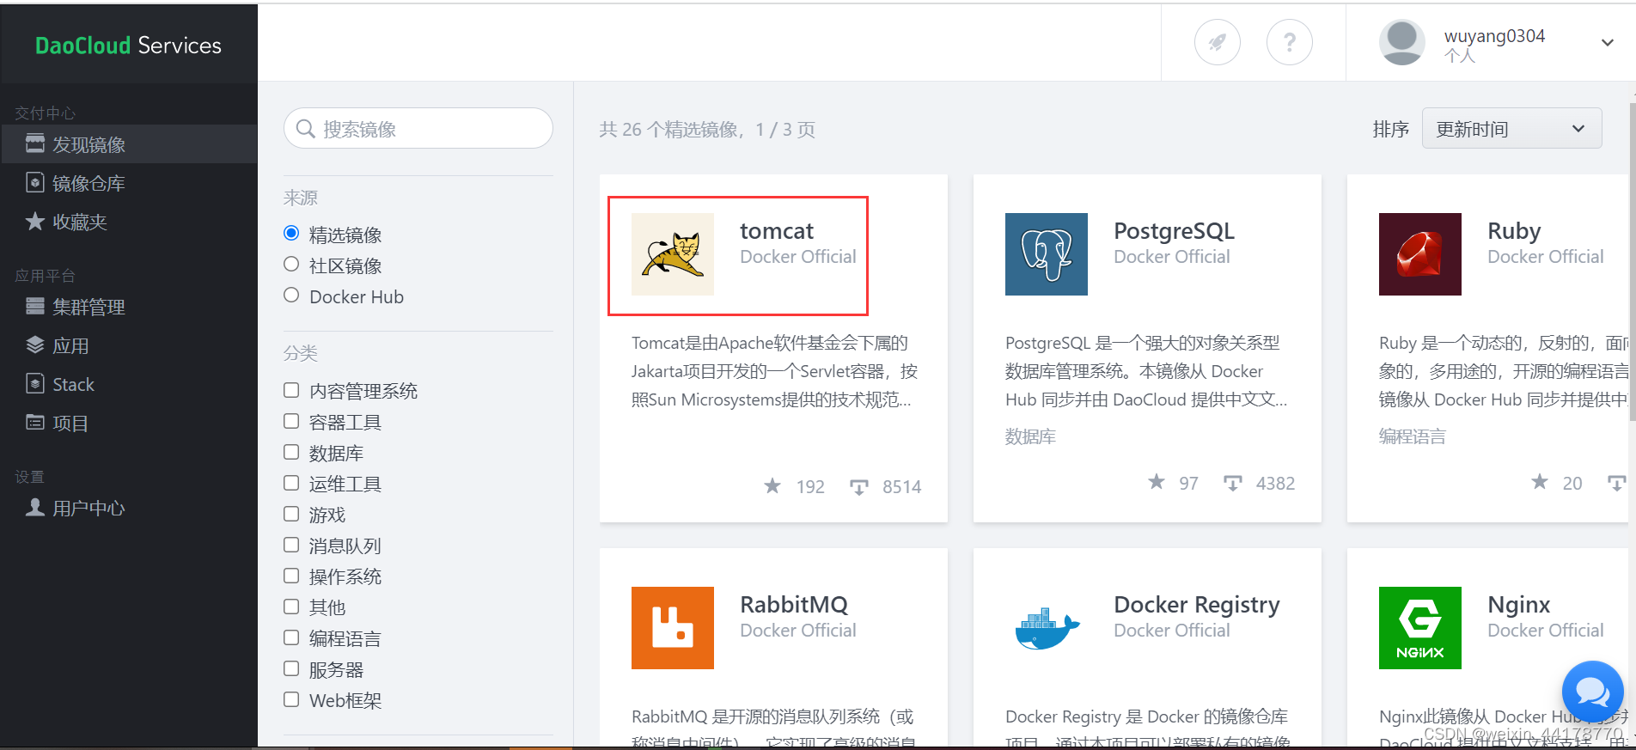Check the 消息队列 category
Viewport: 1636px width, 750px height.
coord(291,545)
